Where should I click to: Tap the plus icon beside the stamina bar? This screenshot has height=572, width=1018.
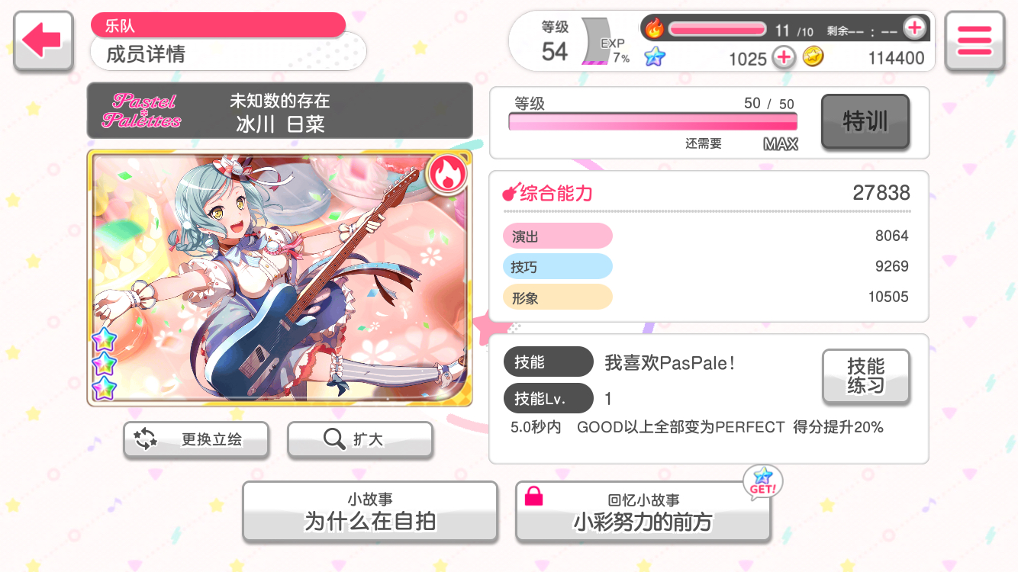[914, 29]
